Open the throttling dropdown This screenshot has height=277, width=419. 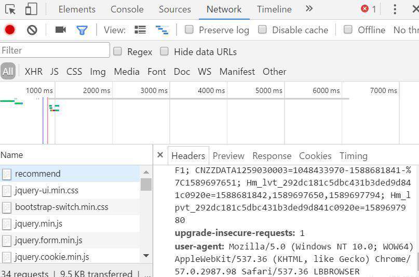(x=406, y=30)
